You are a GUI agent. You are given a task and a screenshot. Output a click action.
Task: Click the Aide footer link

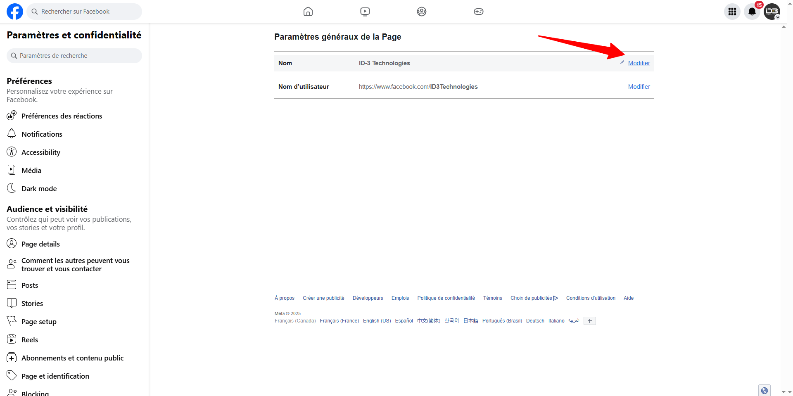629,298
